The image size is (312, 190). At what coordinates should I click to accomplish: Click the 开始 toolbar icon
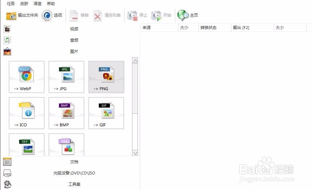[x=156, y=16]
